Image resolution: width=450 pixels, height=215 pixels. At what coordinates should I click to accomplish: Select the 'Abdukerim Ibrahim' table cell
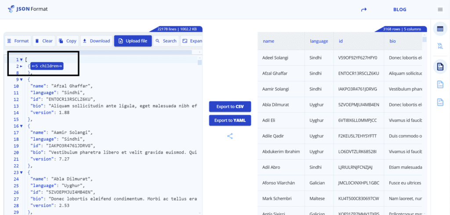(281, 152)
